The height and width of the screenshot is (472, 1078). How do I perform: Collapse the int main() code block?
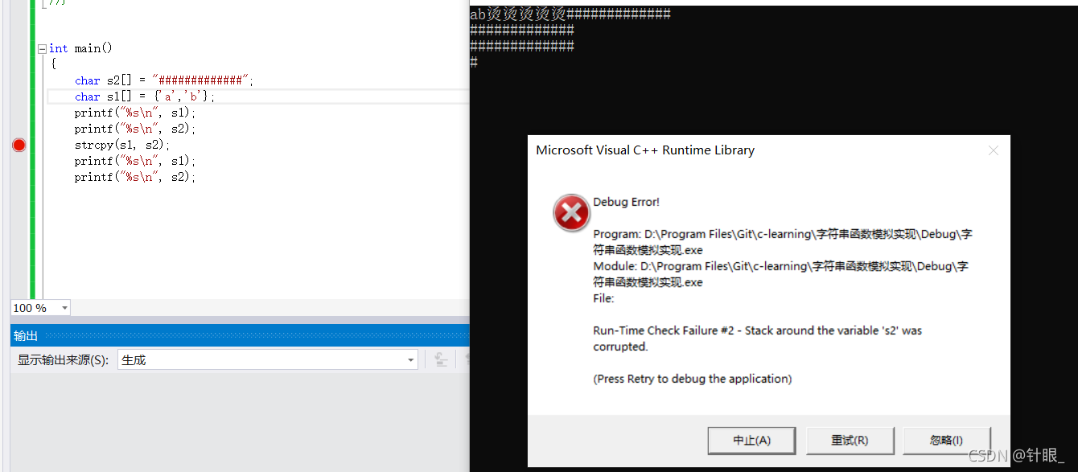[42, 48]
